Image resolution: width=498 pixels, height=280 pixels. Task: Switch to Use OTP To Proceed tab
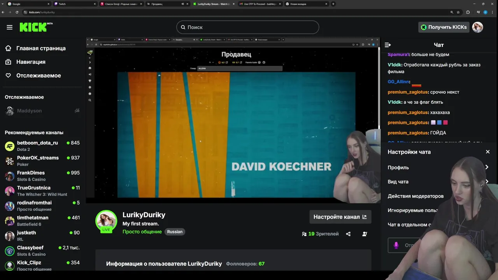[260, 4]
